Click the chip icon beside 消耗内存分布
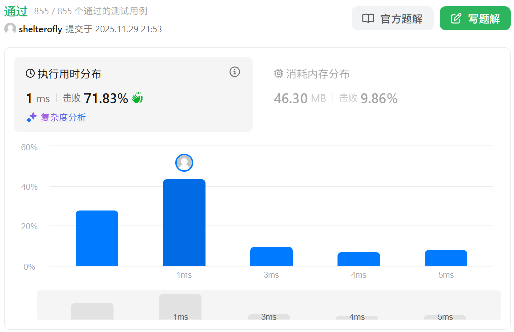This screenshot has width=514, height=332. pyautogui.click(x=278, y=74)
